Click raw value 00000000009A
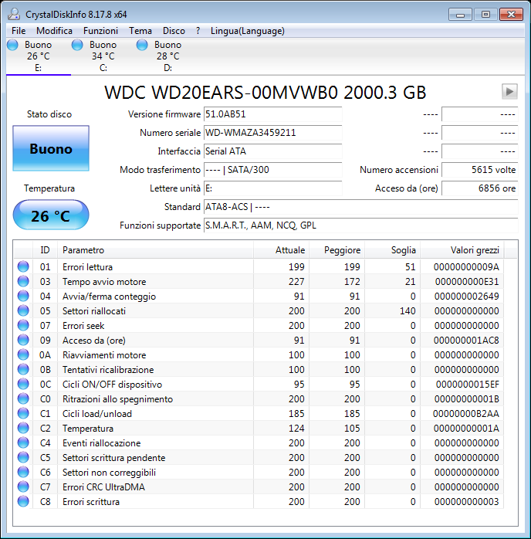 466,266
